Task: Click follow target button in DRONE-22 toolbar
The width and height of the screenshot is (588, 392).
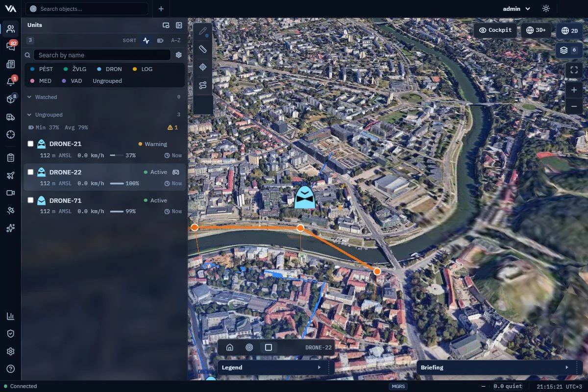Action: click(x=249, y=347)
